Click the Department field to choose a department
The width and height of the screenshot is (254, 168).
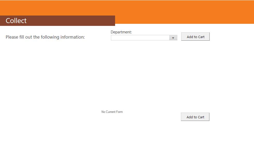pos(140,38)
